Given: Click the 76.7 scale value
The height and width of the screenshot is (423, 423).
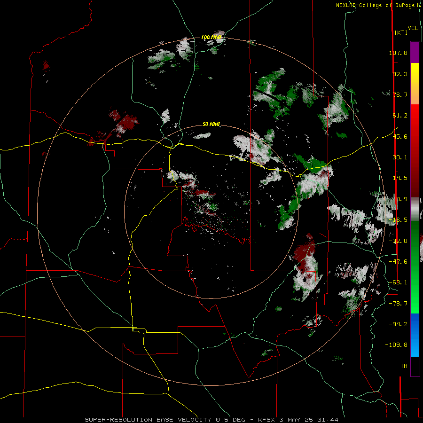Looking at the screenshot, I should coord(400,94).
